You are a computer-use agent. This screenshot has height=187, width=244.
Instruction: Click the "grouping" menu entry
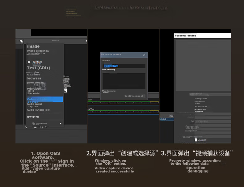[x=33, y=117]
